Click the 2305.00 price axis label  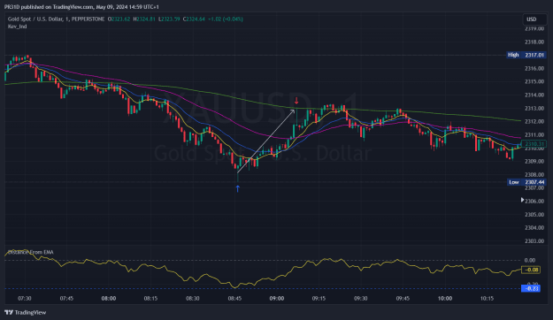pos(534,215)
